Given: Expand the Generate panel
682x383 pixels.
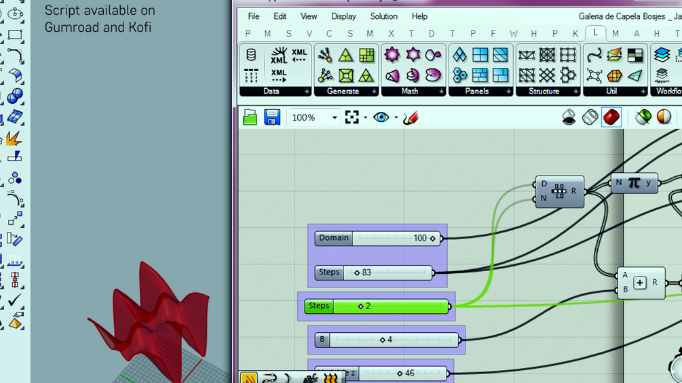Looking at the screenshot, I should tap(374, 92).
